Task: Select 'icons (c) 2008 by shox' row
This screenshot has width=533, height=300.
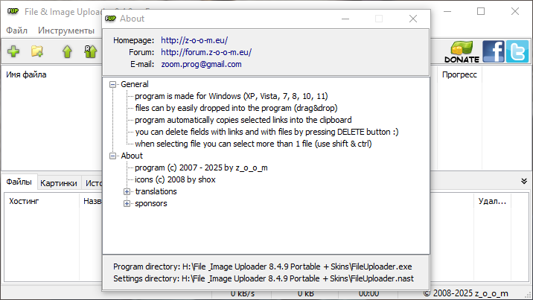Action: (x=175, y=179)
